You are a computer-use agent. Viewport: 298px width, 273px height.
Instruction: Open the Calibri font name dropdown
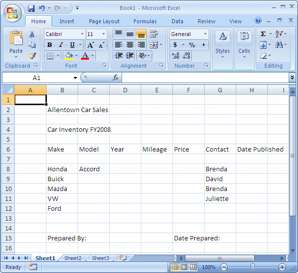point(82,34)
